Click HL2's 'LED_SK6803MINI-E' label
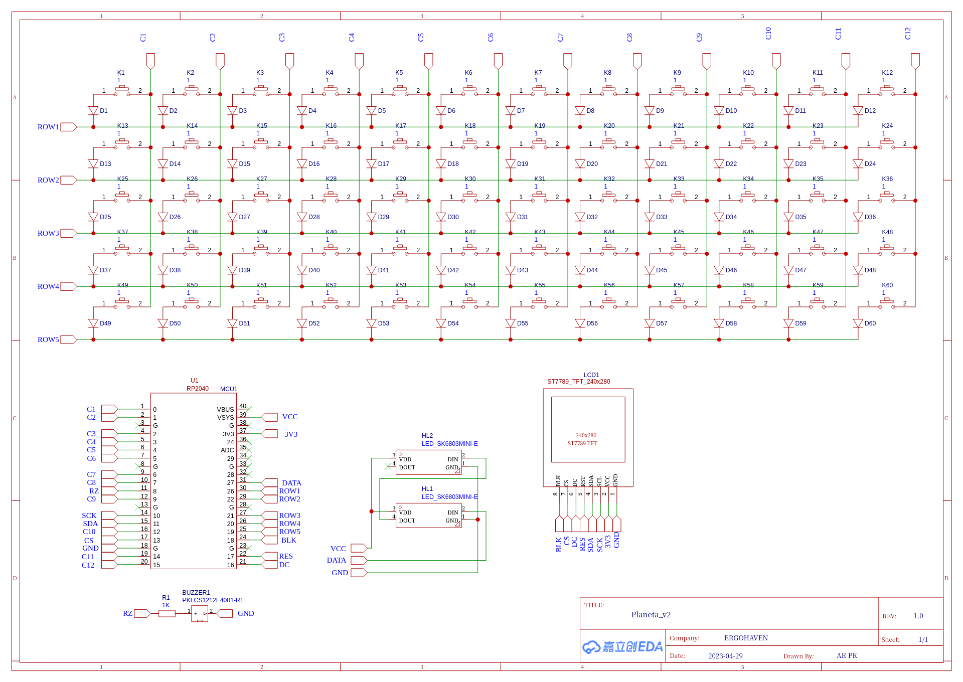Viewport: 963px width, 682px height. coord(449,444)
